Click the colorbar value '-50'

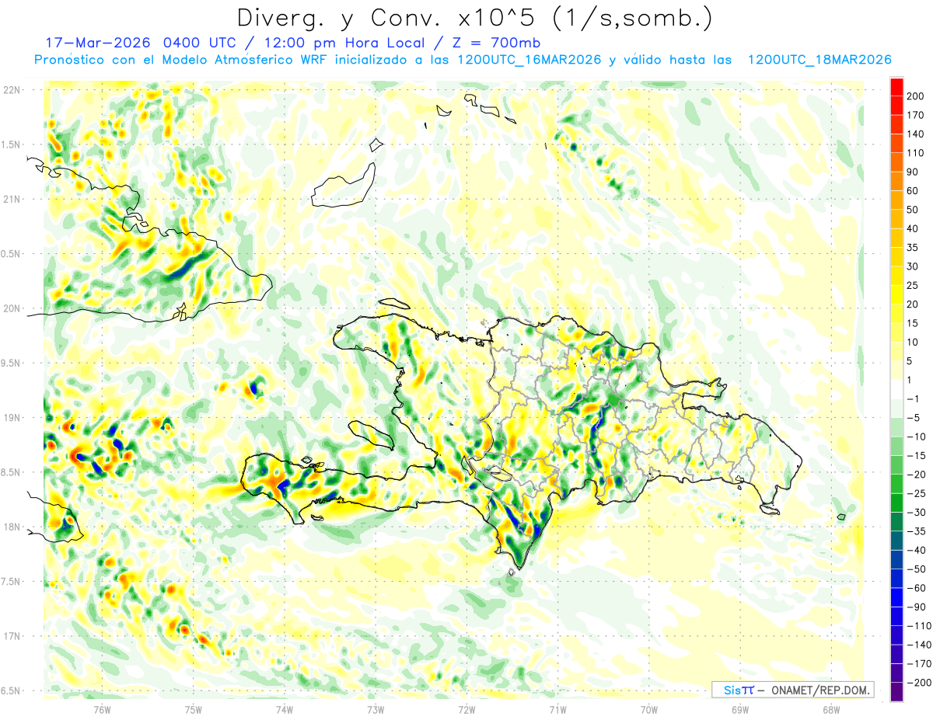[917, 569]
